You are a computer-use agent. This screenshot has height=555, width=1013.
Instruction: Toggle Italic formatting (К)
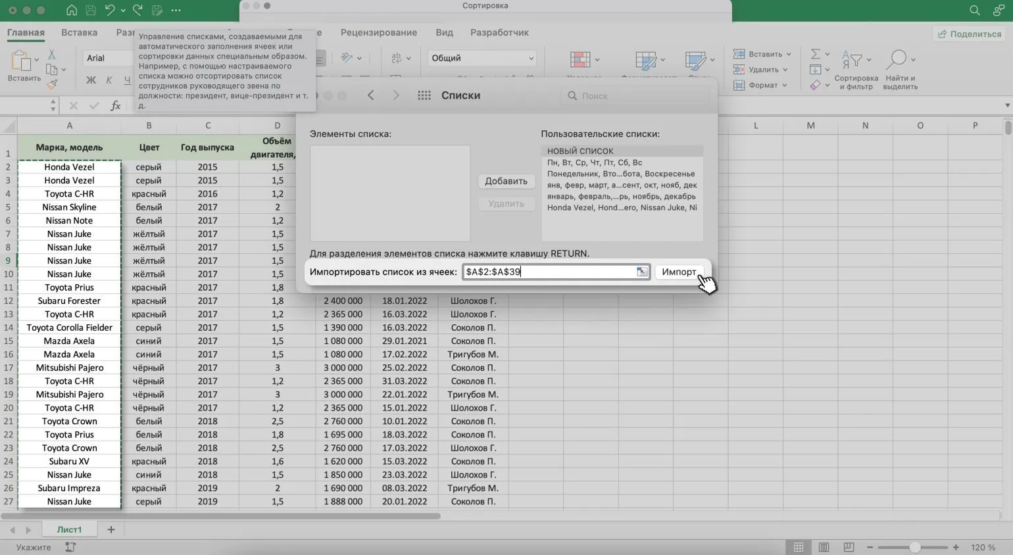pos(109,80)
